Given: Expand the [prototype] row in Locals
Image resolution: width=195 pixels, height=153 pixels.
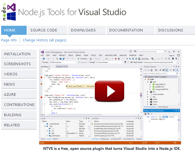Looking at the screenshot, I should [47, 136].
